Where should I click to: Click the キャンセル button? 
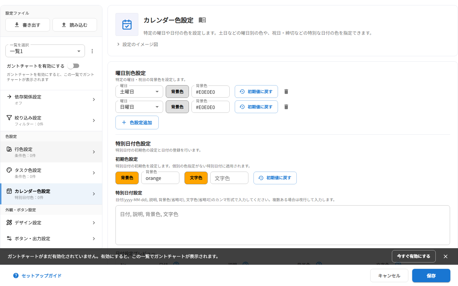(389, 276)
